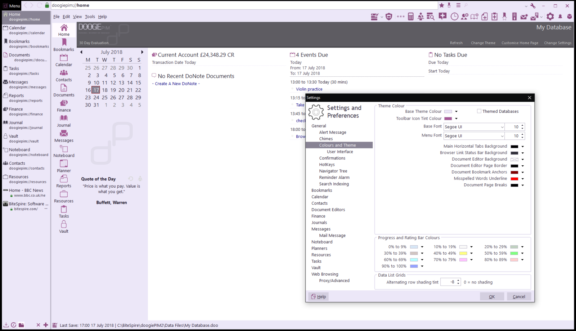The width and height of the screenshot is (576, 331).
Task: Open the Edit menu
Action: click(66, 17)
